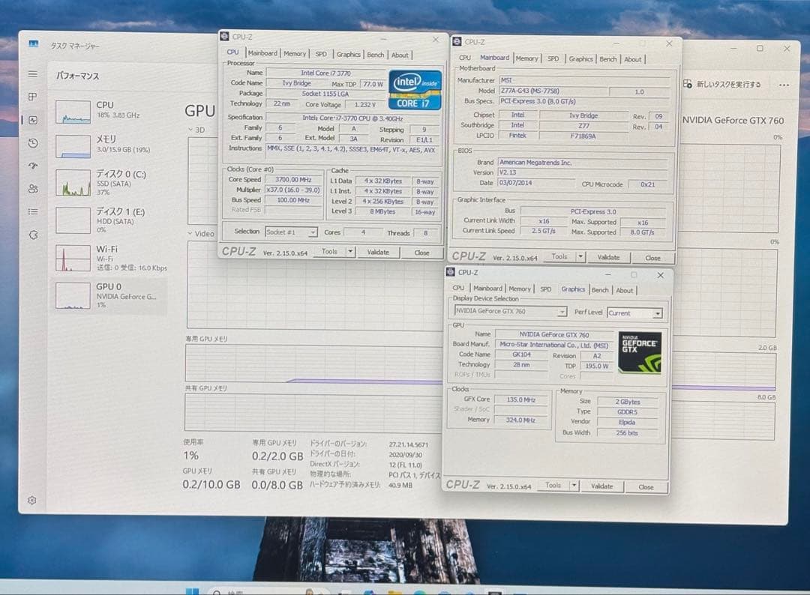Switch to About tab in CPU window
The height and width of the screenshot is (595, 810).
point(400,55)
